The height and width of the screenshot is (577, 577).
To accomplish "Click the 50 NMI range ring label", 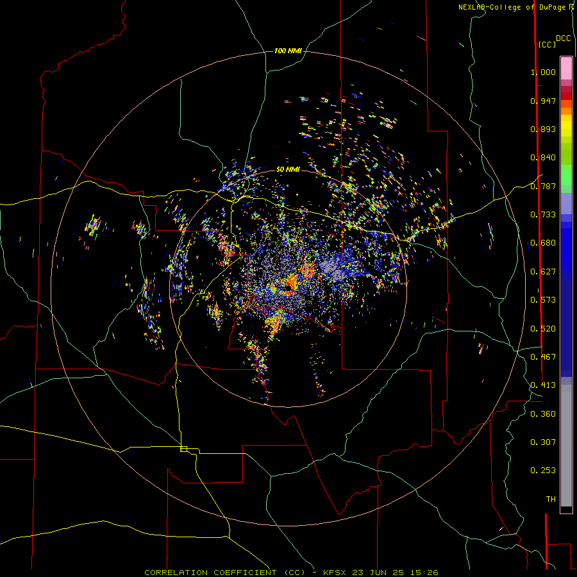I will pyautogui.click(x=288, y=169).
